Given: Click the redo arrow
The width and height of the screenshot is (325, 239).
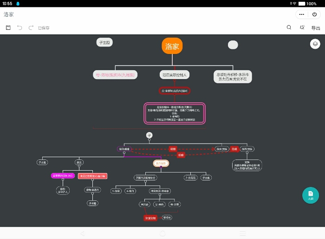Looking at the screenshot, I should (x=31, y=27).
